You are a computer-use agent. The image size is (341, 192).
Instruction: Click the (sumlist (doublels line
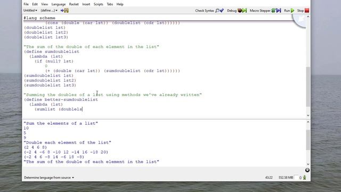tap(59, 109)
